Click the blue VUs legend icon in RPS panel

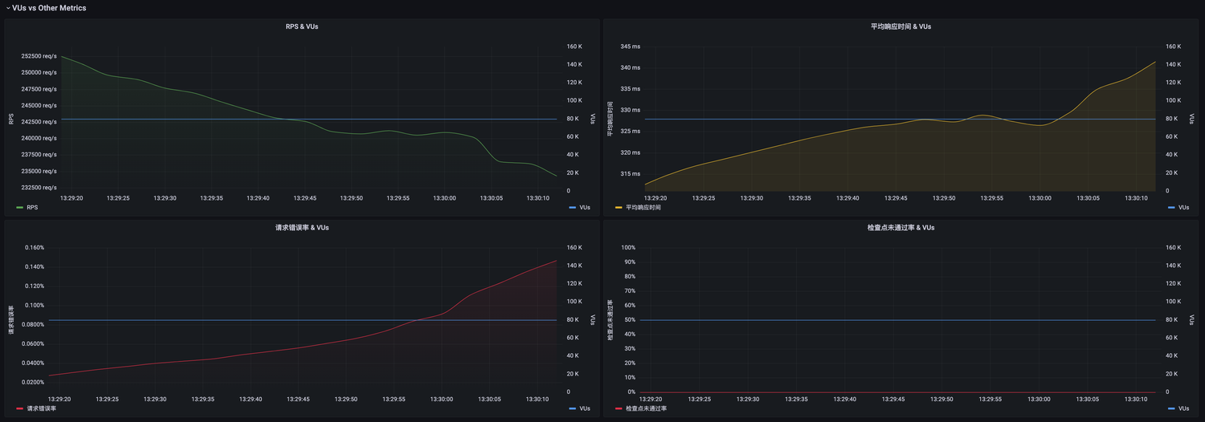(572, 207)
